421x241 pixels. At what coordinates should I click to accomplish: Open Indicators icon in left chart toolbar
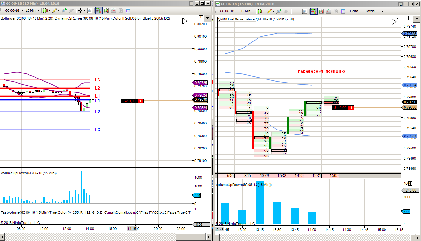pos(113,10)
